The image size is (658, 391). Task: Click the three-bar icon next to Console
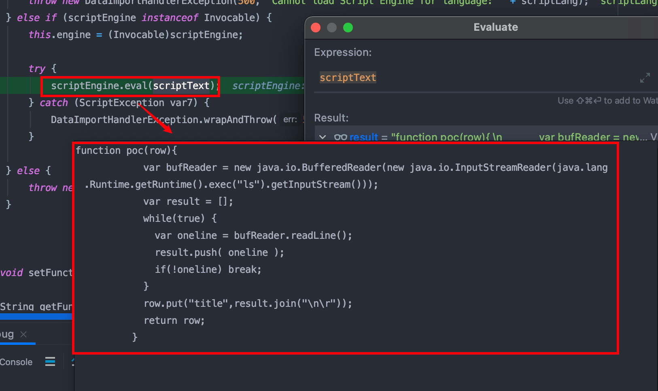(x=50, y=361)
